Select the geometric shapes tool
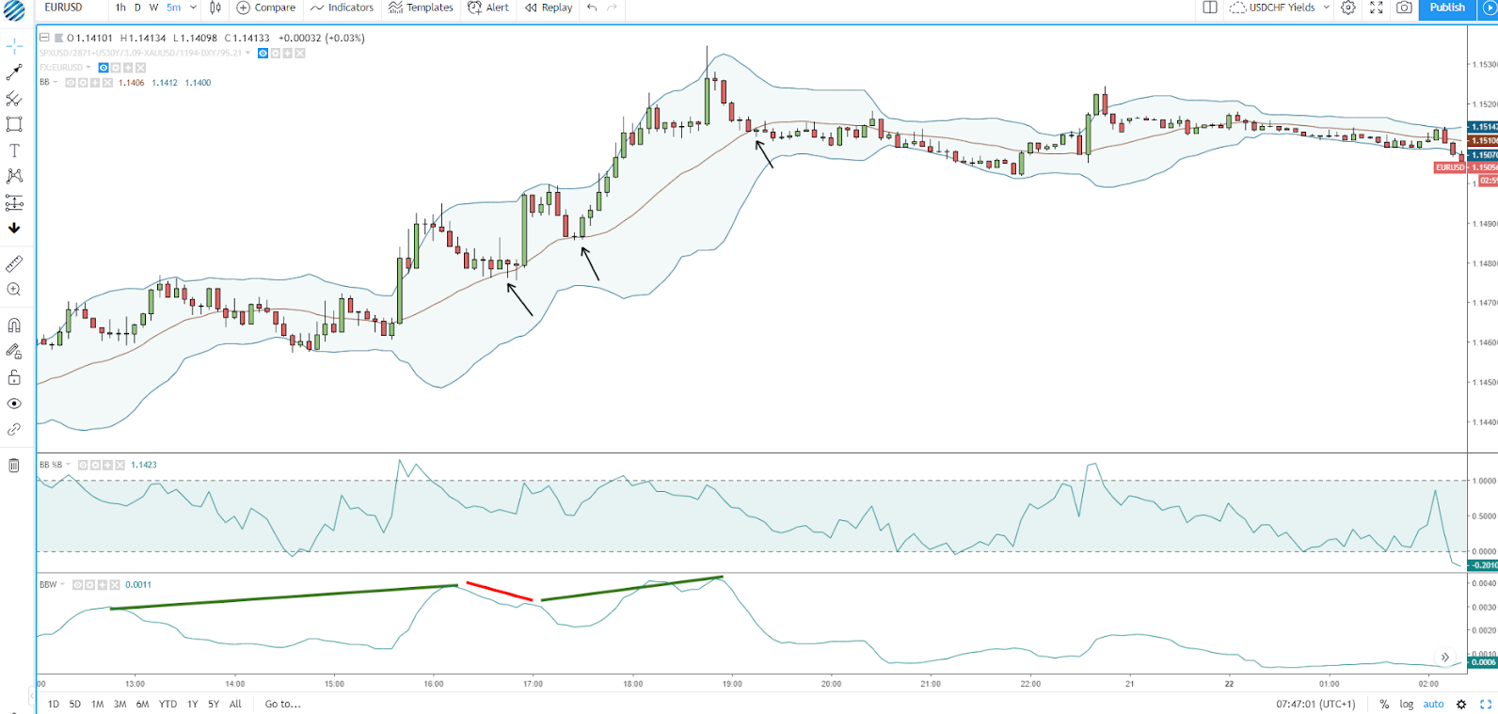 coord(14,124)
